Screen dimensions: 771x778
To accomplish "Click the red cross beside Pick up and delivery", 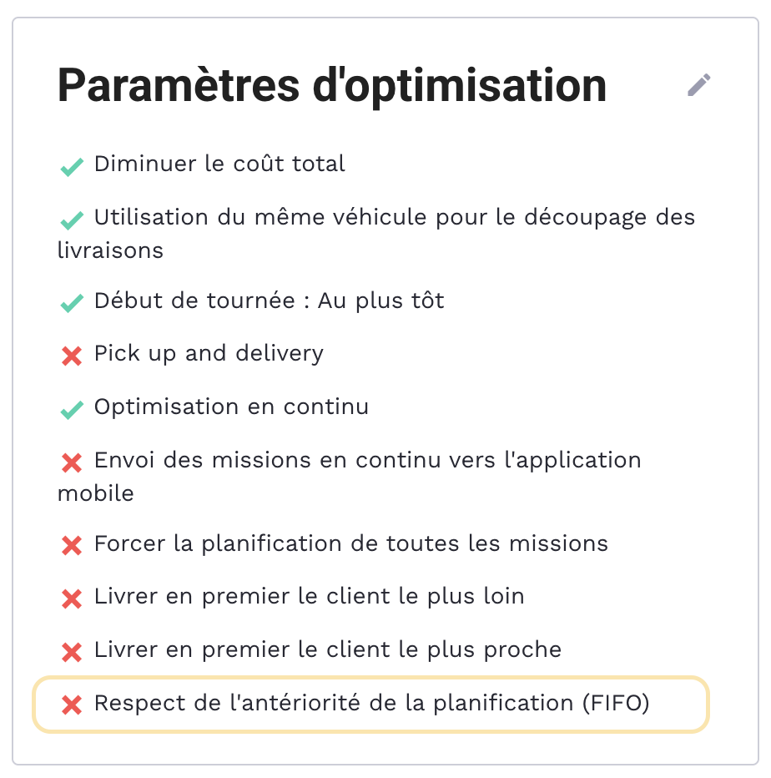I will [72, 356].
